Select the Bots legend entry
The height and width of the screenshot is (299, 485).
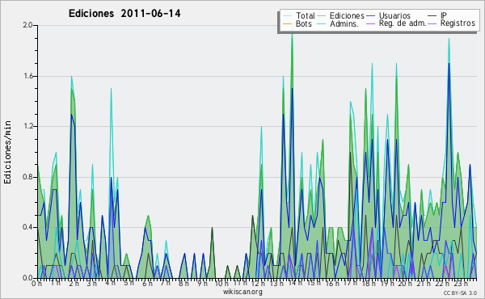click(x=297, y=23)
